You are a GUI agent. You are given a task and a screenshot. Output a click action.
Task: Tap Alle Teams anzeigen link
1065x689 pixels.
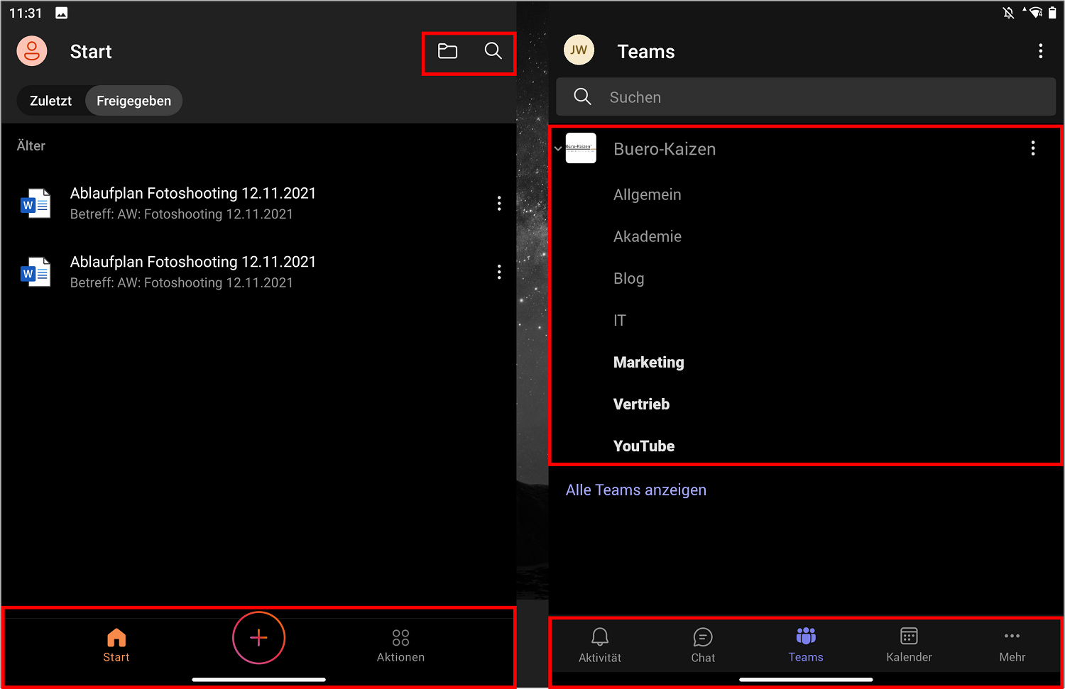point(635,490)
